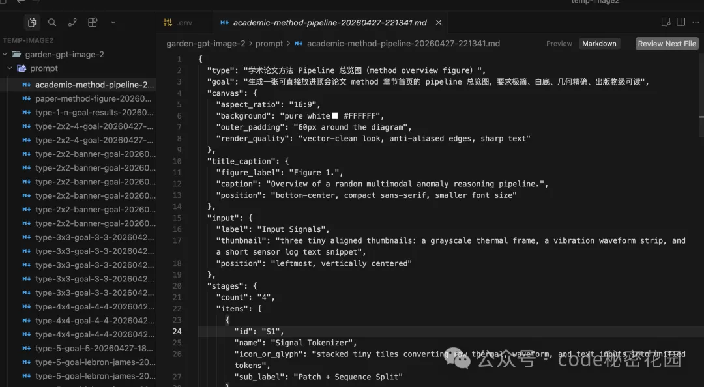Open the editor more actions ellipsis

(x=696, y=22)
